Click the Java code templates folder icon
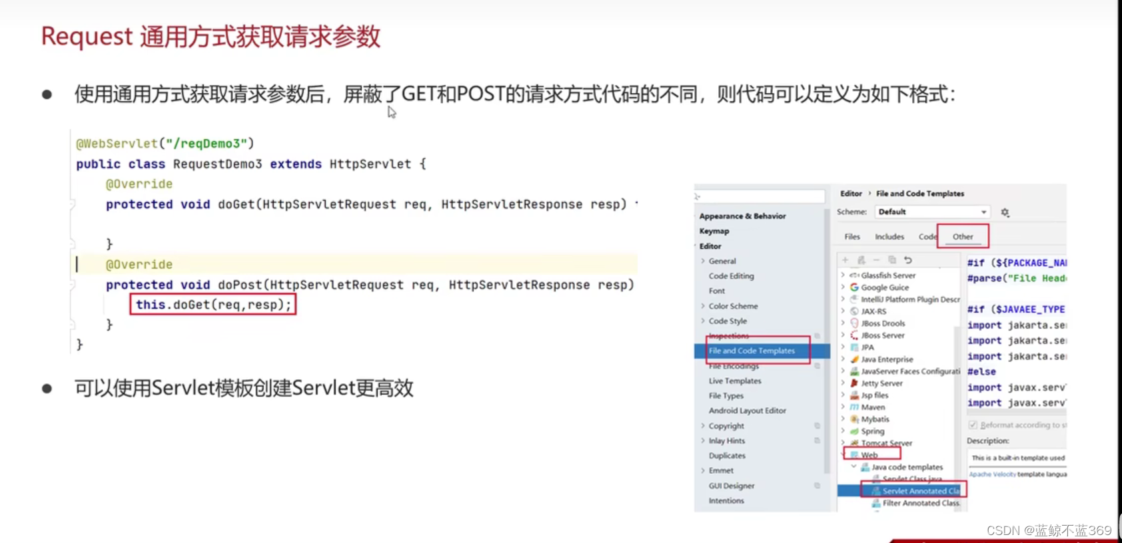The width and height of the screenshot is (1122, 543). pos(865,467)
